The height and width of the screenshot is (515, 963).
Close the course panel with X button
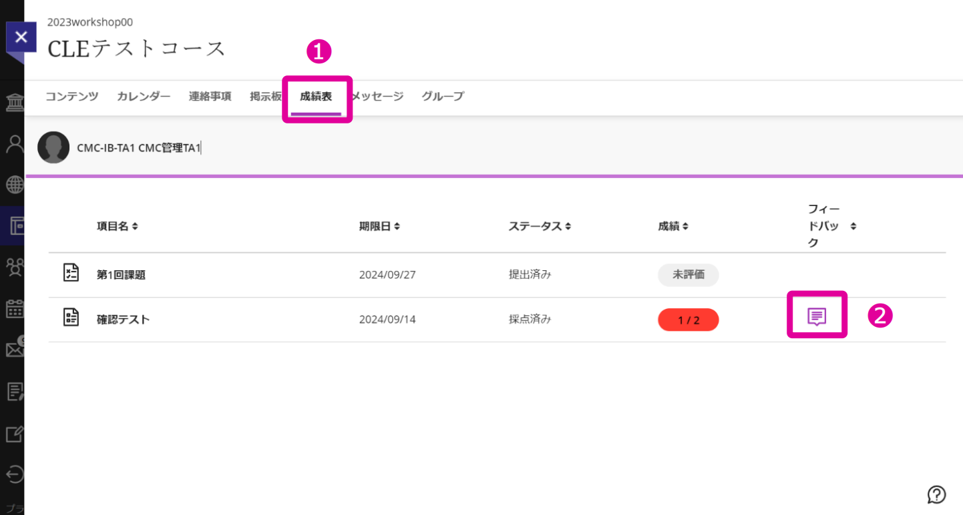(x=21, y=37)
